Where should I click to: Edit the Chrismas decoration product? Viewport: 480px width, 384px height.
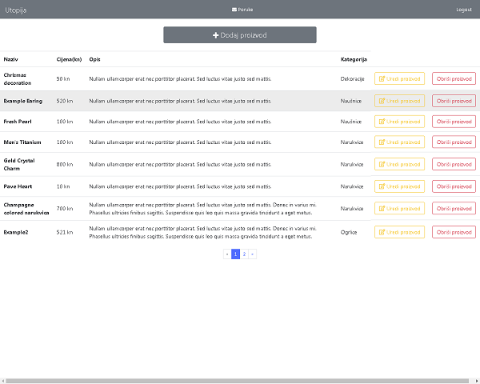tap(399, 78)
